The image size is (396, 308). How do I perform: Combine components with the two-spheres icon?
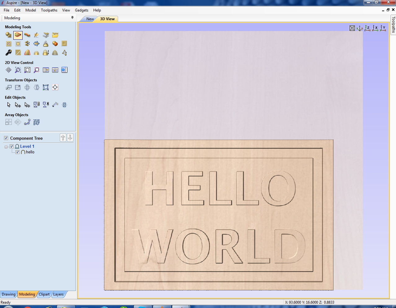[x=55, y=44]
